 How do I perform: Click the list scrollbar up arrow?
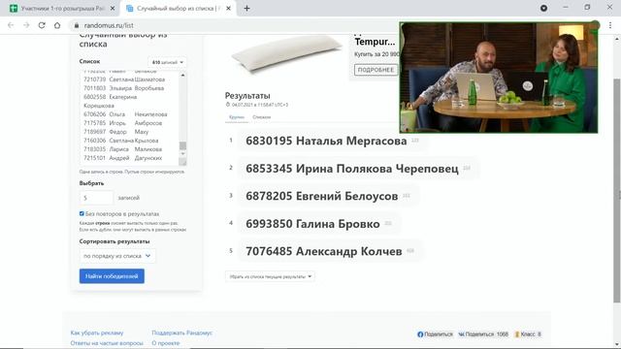pos(182,75)
